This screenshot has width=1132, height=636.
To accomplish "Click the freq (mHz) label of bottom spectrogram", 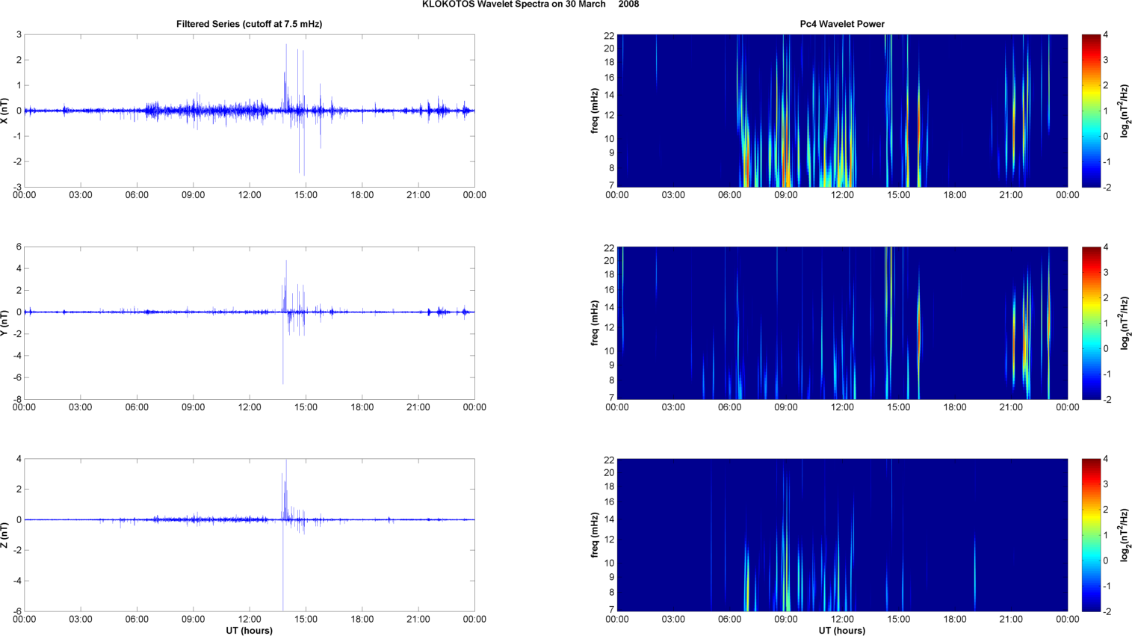I will click(595, 535).
